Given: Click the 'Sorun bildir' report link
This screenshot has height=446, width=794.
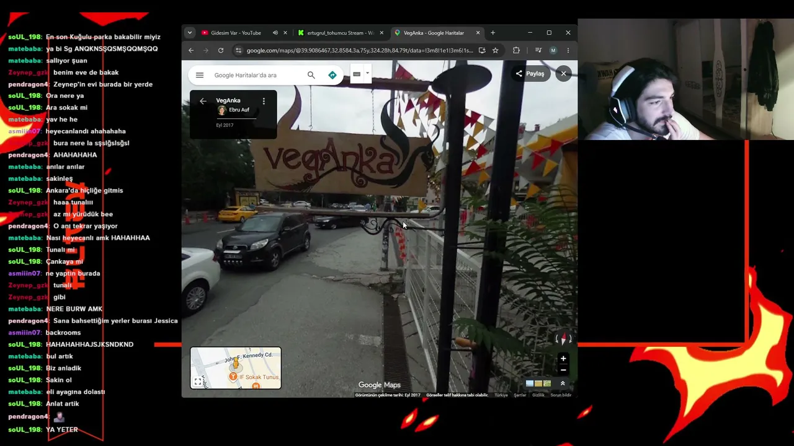Looking at the screenshot, I should (561, 395).
